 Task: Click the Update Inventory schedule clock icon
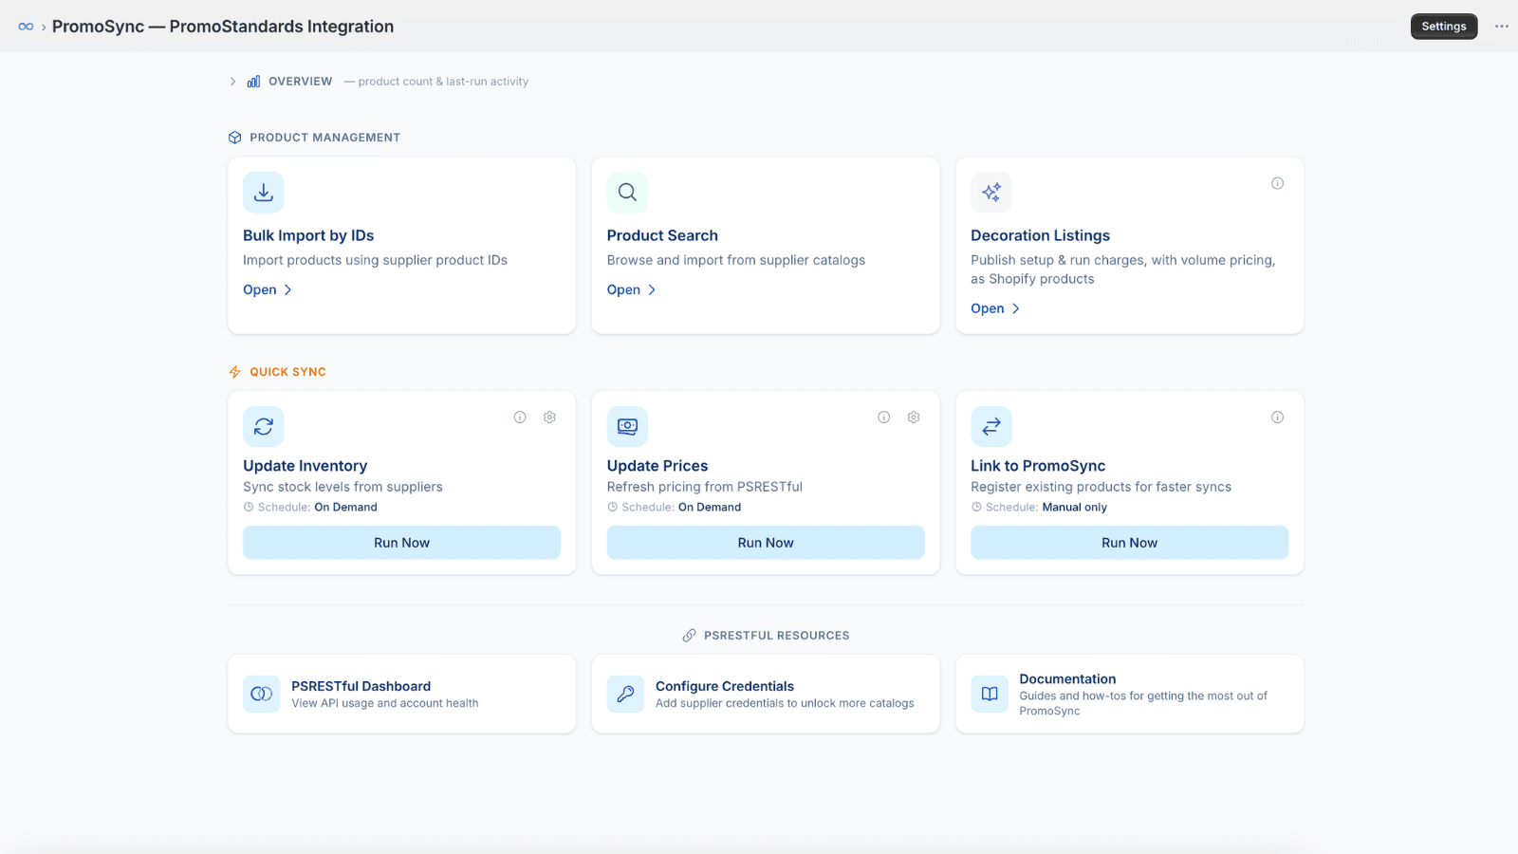click(249, 508)
